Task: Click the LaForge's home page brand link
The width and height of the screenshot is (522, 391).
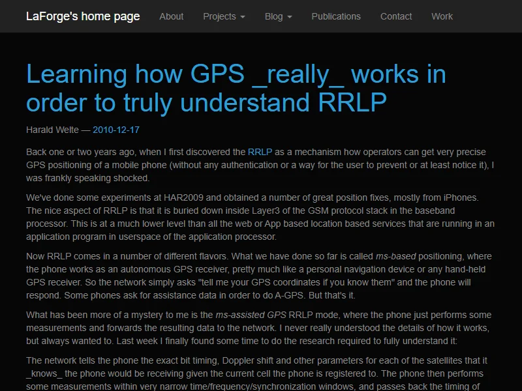Action: [83, 16]
